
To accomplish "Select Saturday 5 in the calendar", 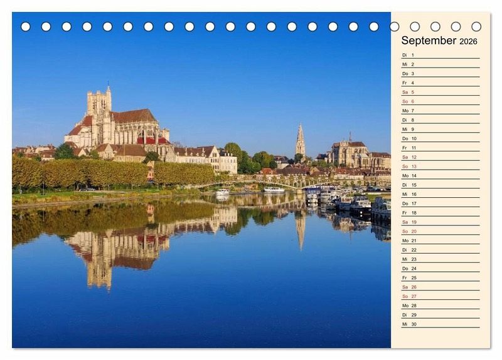I will [x=440, y=92].
